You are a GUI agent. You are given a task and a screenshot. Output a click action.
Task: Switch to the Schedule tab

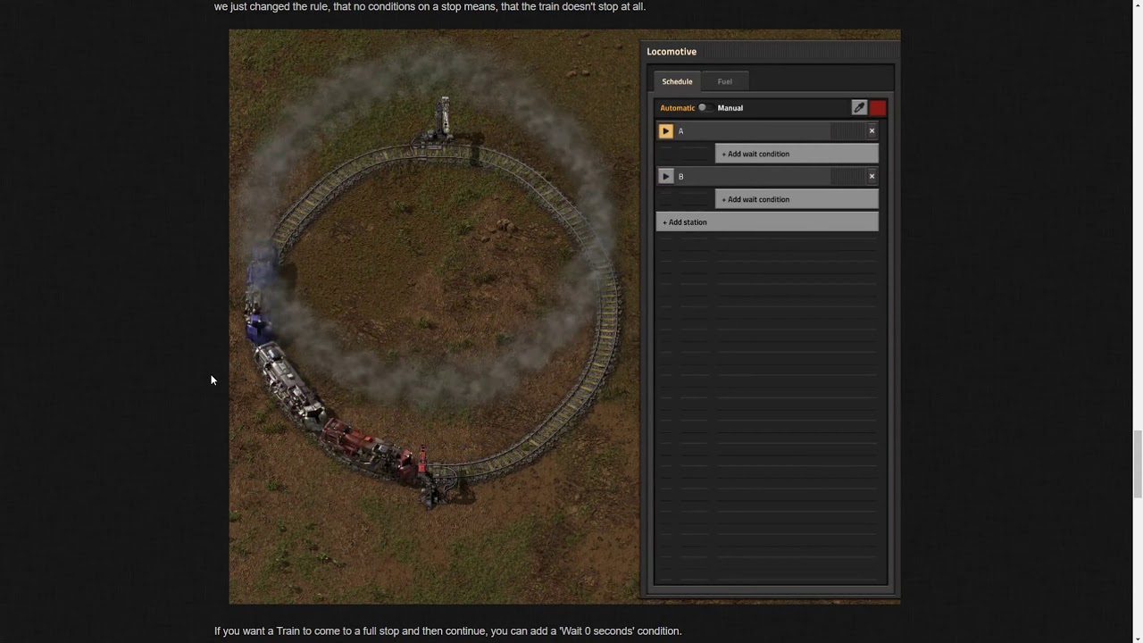point(677,81)
